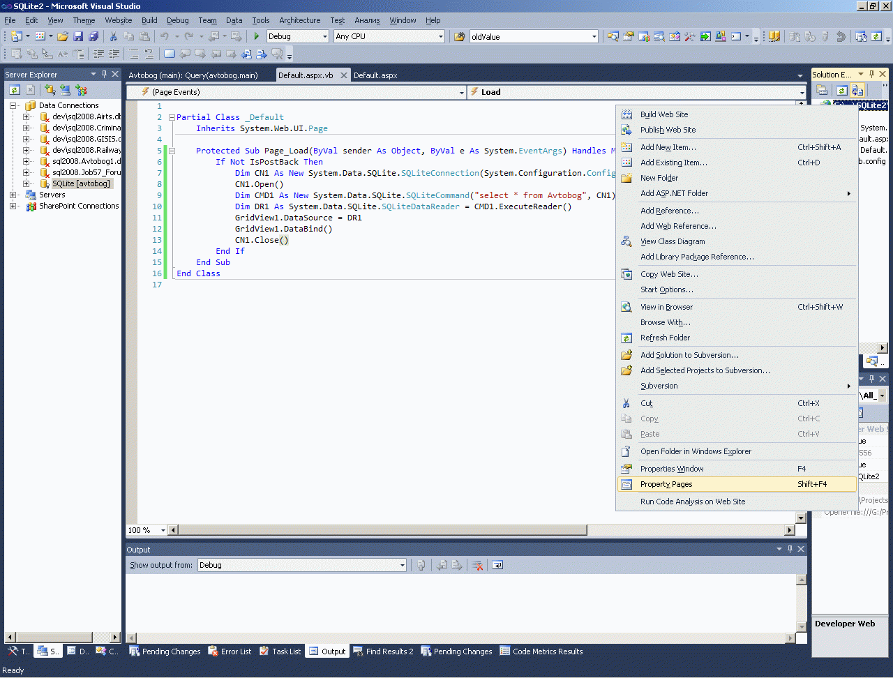Viewport: 893px width, 678px height.
Task: Click Connect to Database icon in Server Explorer
Action: (x=50, y=90)
